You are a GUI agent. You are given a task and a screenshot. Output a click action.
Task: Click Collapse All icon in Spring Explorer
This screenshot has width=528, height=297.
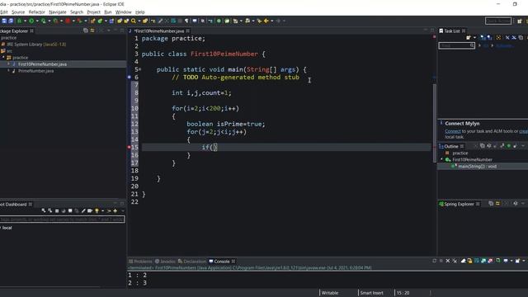[x=491, y=204]
